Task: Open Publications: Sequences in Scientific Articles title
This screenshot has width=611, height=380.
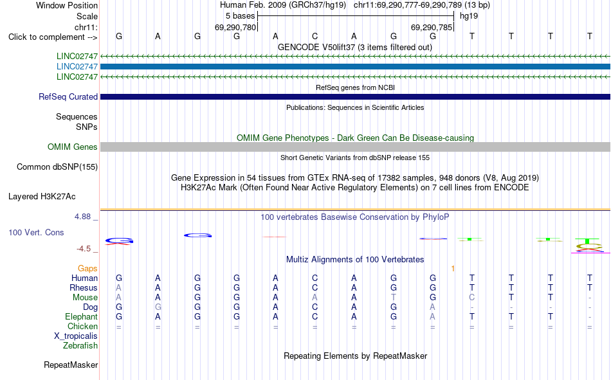Action: [x=355, y=107]
